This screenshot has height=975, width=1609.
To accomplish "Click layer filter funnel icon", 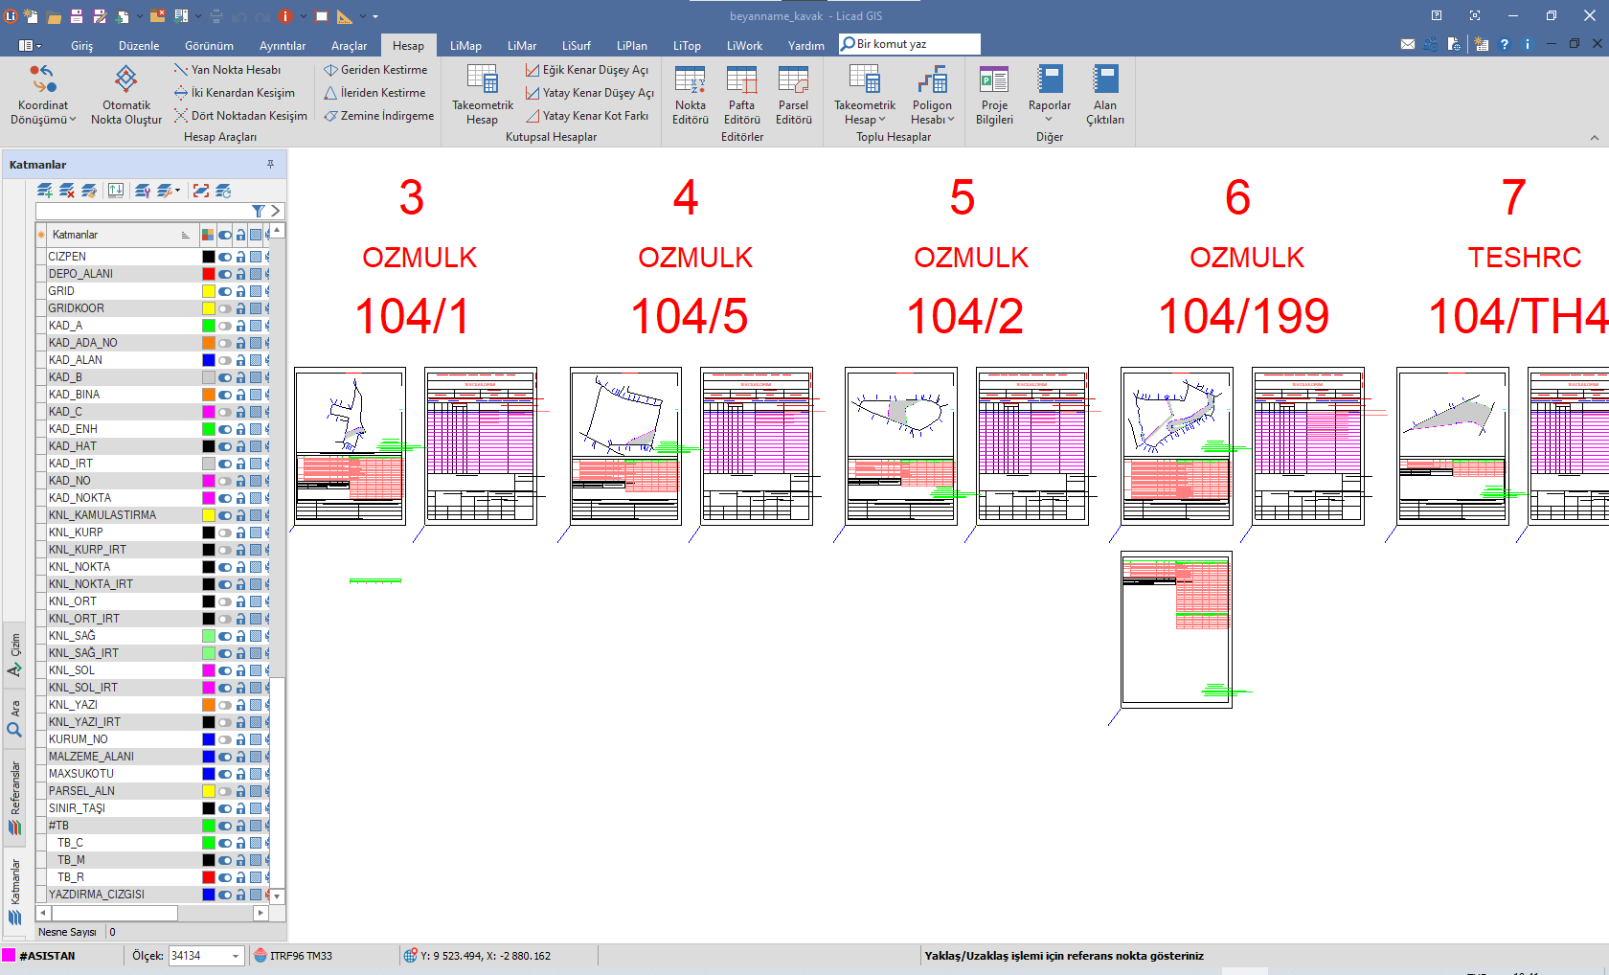I will tap(258, 211).
